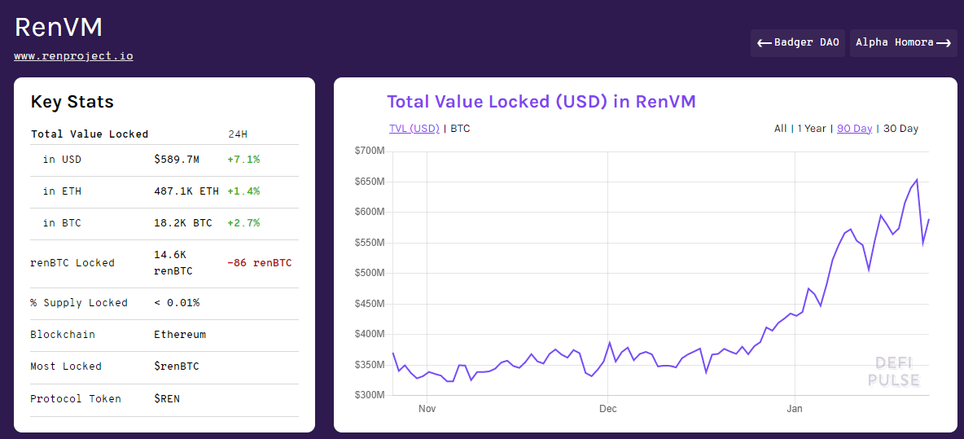964x439 pixels.
Task: Click the Jan label on chart axis
Action: pos(794,408)
